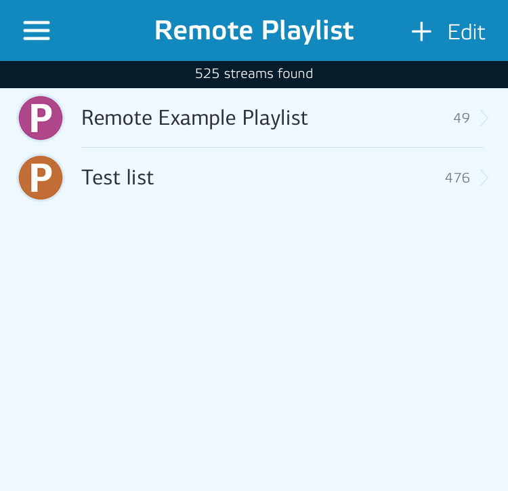Click the Remote Playlist header title
This screenshot has width=508, height=491.
tap(254, 31)
